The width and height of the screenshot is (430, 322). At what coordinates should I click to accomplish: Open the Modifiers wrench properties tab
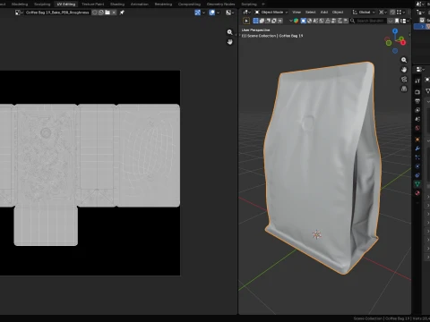[x=417, y=148]
